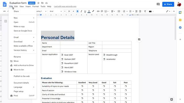
Task: Tick the Accelerator checkbox
Action: click(x=104, y=59)
